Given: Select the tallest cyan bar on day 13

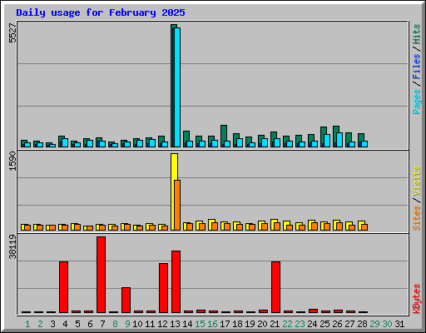Looking at the screenshot, I should (177, 87).
